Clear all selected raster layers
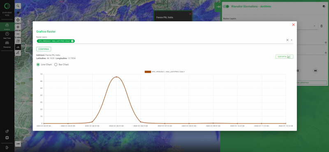The height and width of the screenshot is (152, 329). click(x=287, y=40)
